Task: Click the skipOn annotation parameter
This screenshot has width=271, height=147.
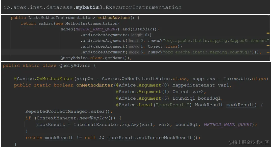Action: (x=85, y=79)
